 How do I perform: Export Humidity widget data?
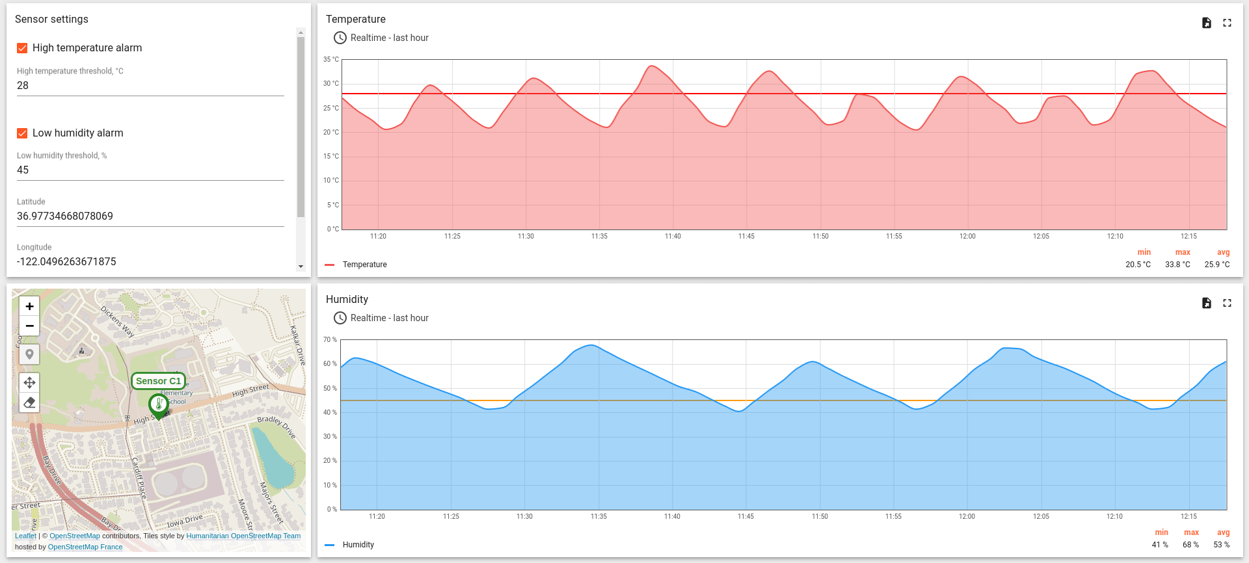click(x=1206, y=303)
